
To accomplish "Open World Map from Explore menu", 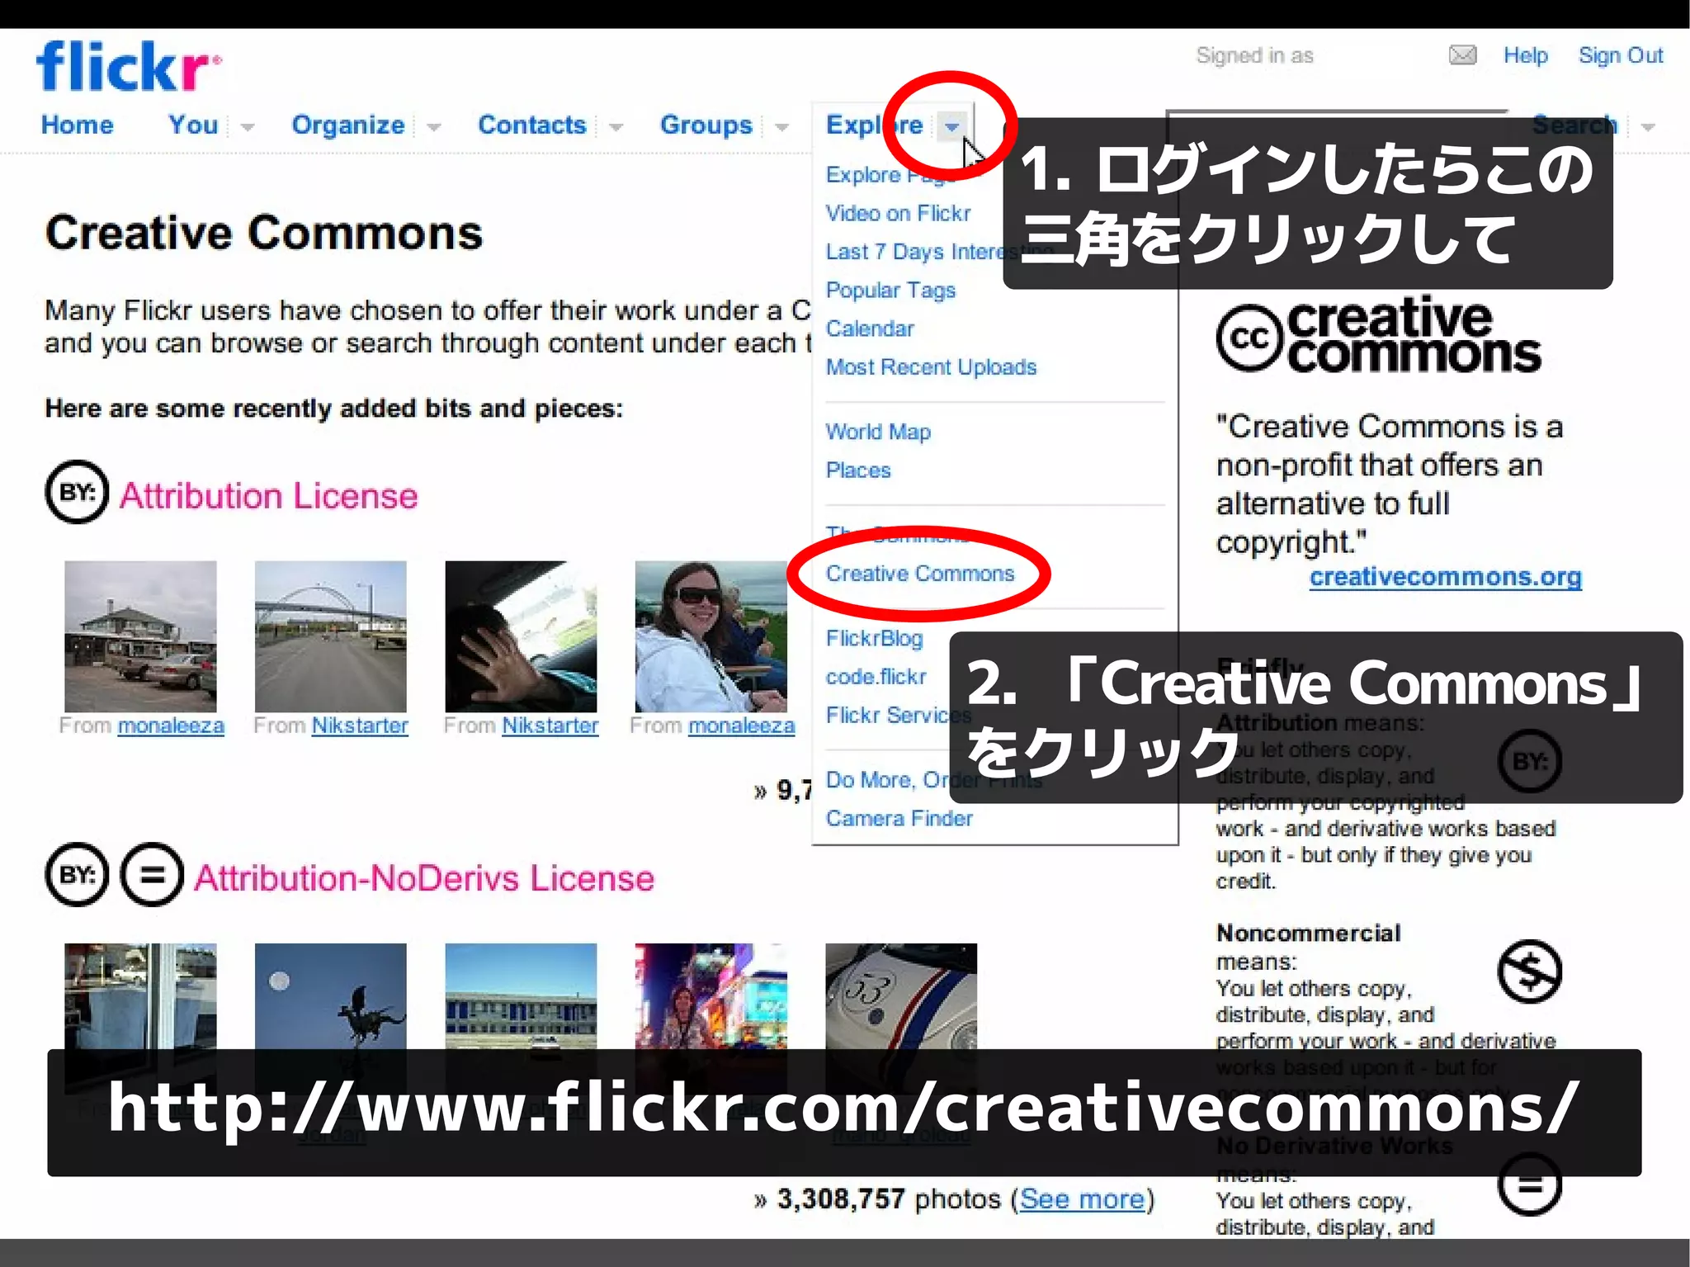I will [x=878, y=432].
